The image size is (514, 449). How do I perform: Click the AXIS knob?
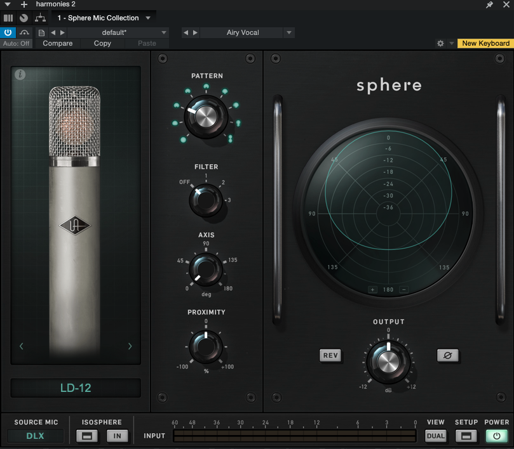click(206, 270)
